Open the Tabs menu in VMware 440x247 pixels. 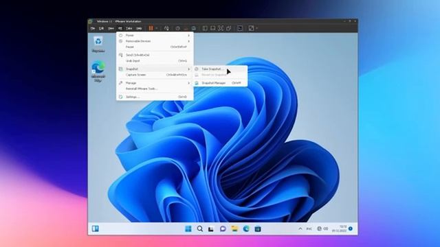[129, 28]
